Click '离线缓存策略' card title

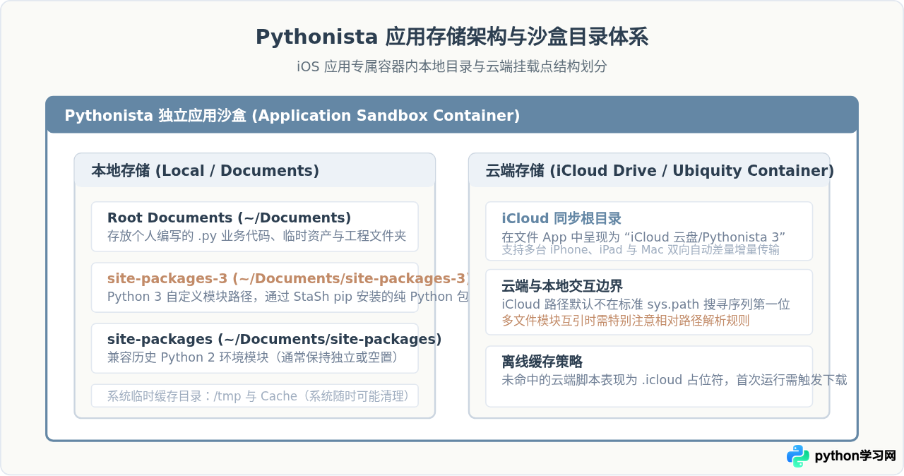[542, 362]
